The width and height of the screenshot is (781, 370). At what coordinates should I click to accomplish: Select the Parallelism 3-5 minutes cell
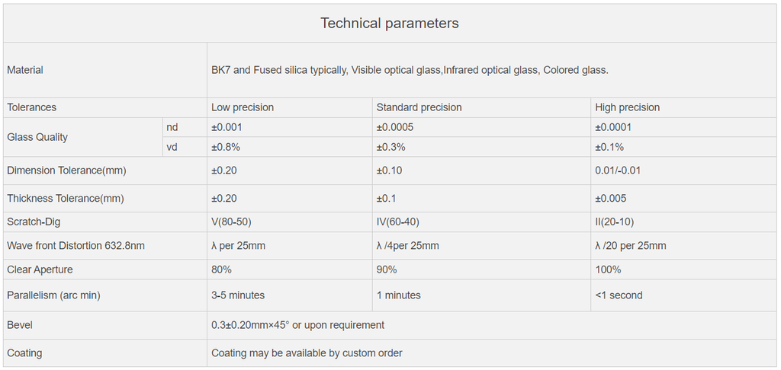(x=238, y=295)
